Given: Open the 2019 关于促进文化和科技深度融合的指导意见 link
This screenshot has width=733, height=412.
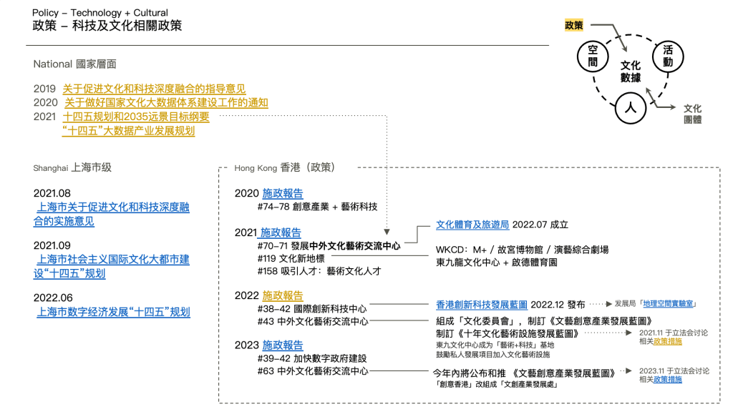Looking at the screenshot, I should [154, 89].
